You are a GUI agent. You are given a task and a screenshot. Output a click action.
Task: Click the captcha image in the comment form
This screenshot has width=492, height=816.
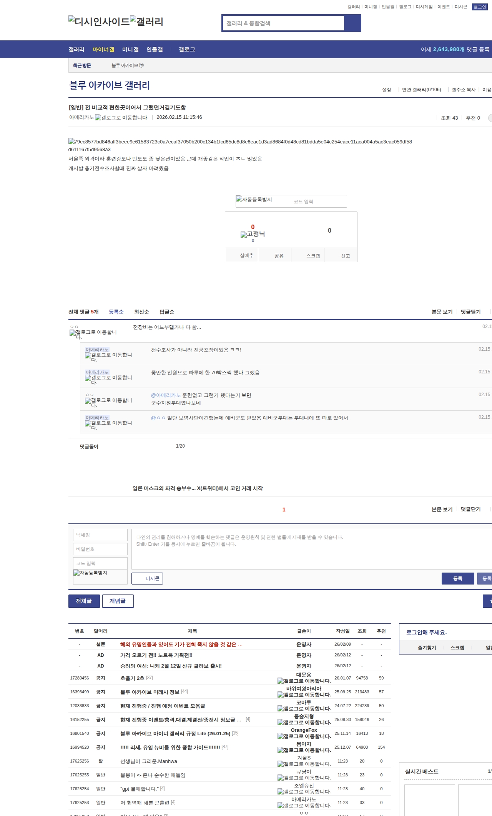click(90, 573)
